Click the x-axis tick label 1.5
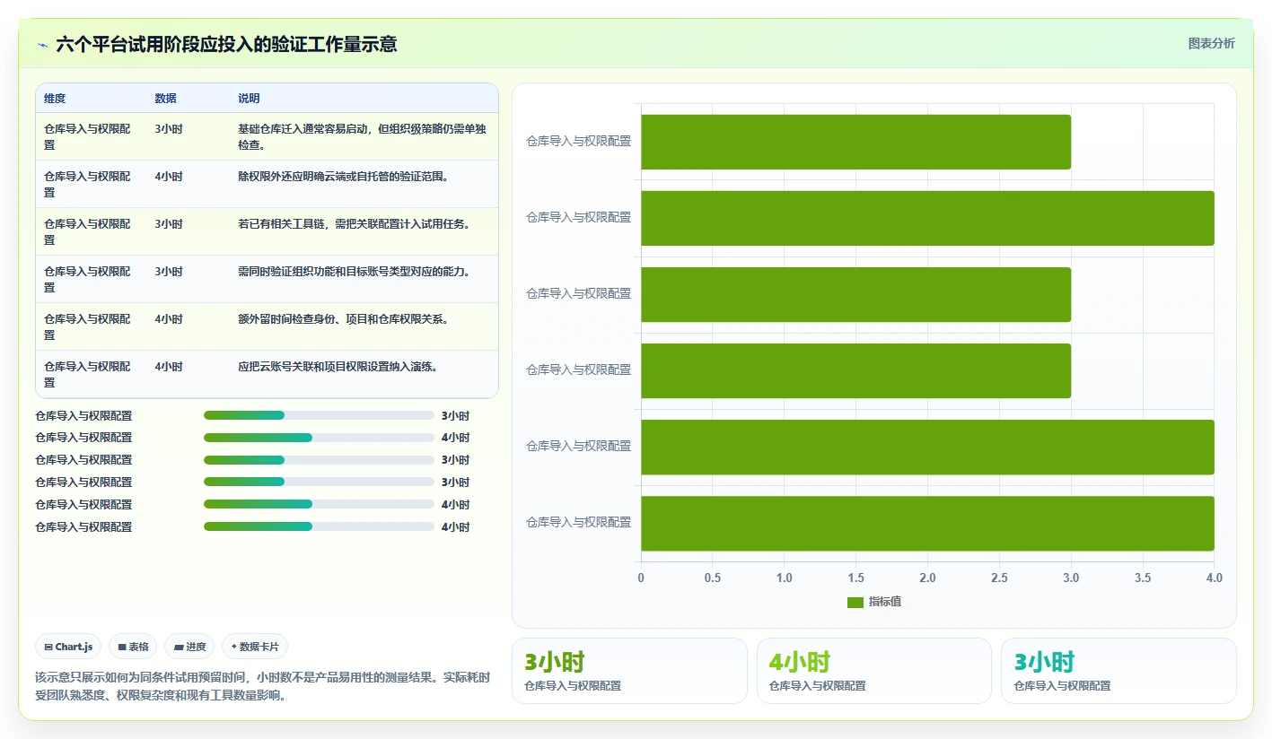The height and width of the screenshot is (739, 1272). pos(855,578)
